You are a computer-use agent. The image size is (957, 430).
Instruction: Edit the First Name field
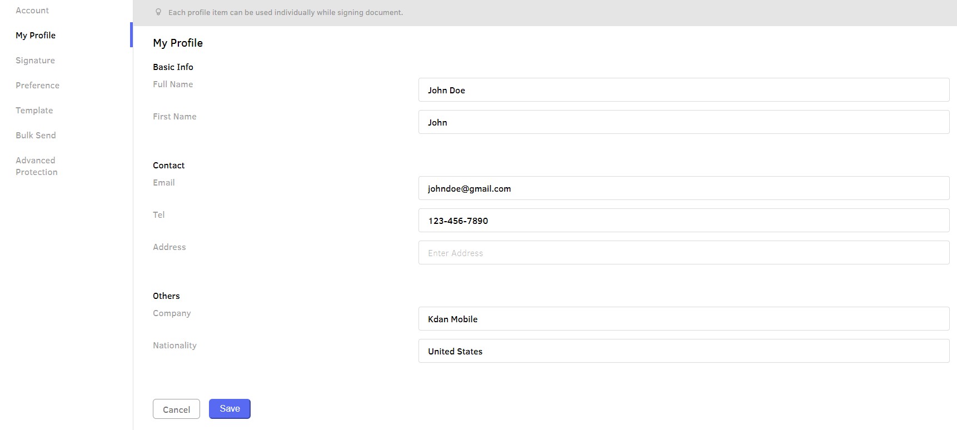click(x=684, y=122)
